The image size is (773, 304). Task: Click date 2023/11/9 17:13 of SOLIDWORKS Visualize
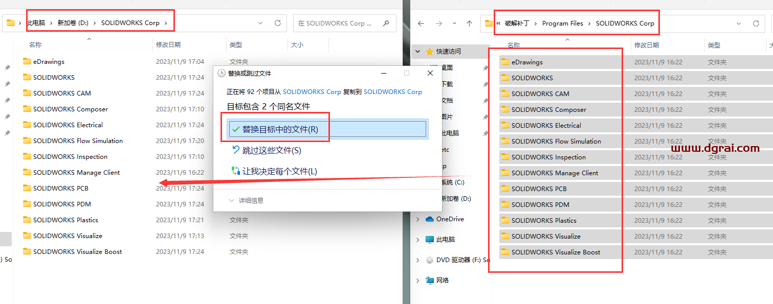(x=180, y=236)
